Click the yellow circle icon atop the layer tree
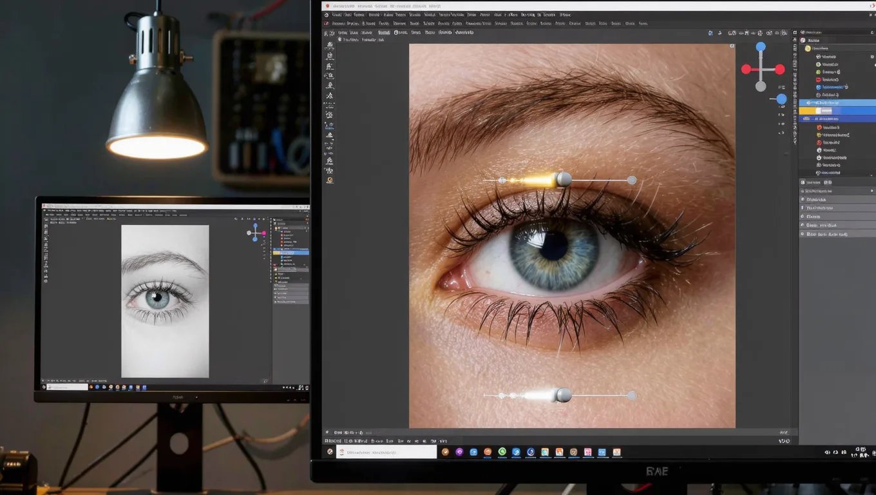Screen dimensions: 876x495 (808, 48)
